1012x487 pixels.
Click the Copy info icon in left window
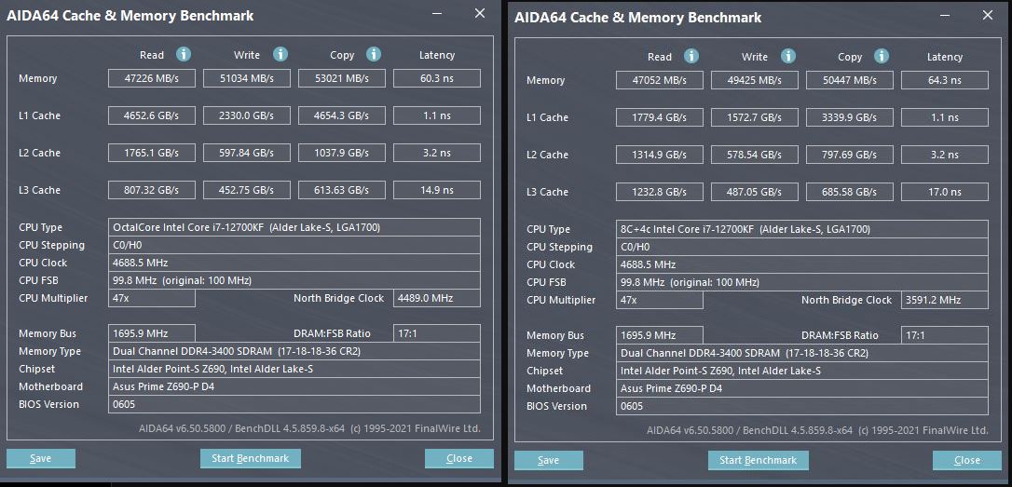point(374,55)
